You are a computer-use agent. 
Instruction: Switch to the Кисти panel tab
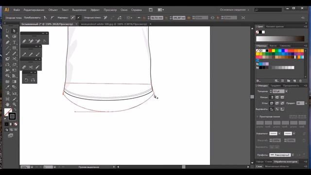pyautogui.click(x=273, y=46)
